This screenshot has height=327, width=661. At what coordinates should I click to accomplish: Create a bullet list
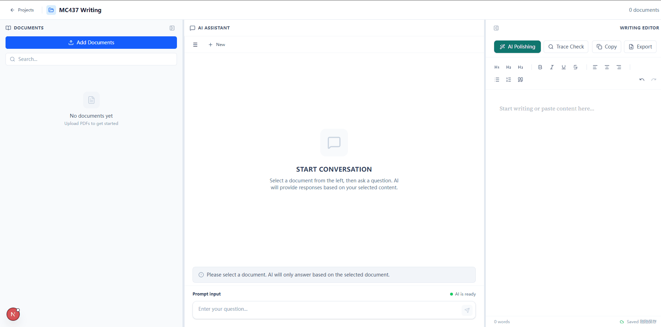(x=497, y=80)
